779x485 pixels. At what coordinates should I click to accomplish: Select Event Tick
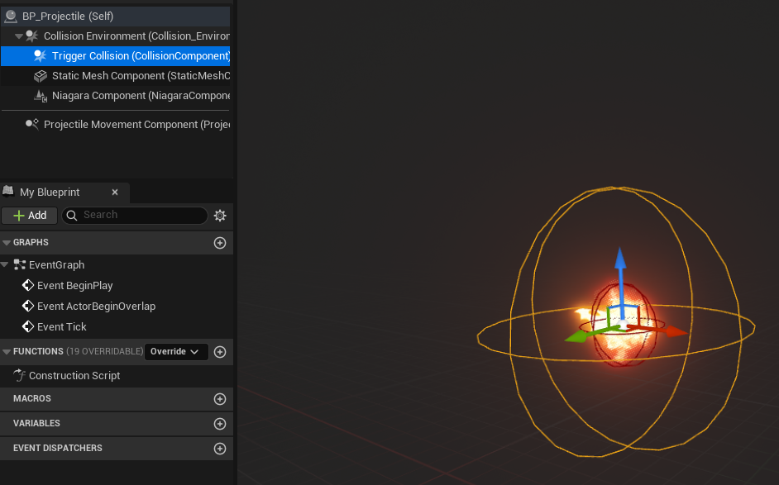[61, 326]
